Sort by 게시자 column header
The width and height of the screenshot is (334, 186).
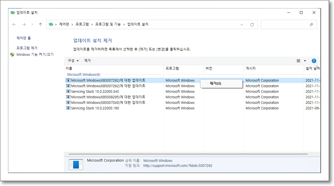(274, 68)
